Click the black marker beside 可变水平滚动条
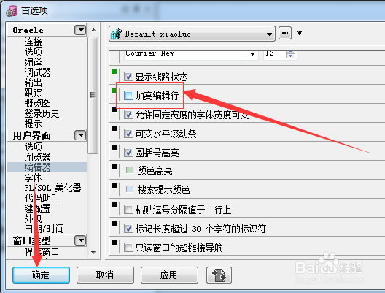 pos(114,129)
